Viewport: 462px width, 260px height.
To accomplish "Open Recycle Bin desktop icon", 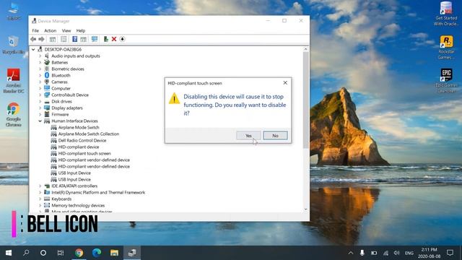I will click(x=13, y=45).
